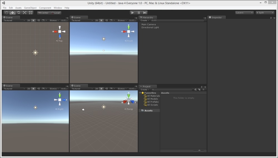Toggle 2D mode in the Top scene view
This screenshot has height=158, width=278.
coord(29,21)
